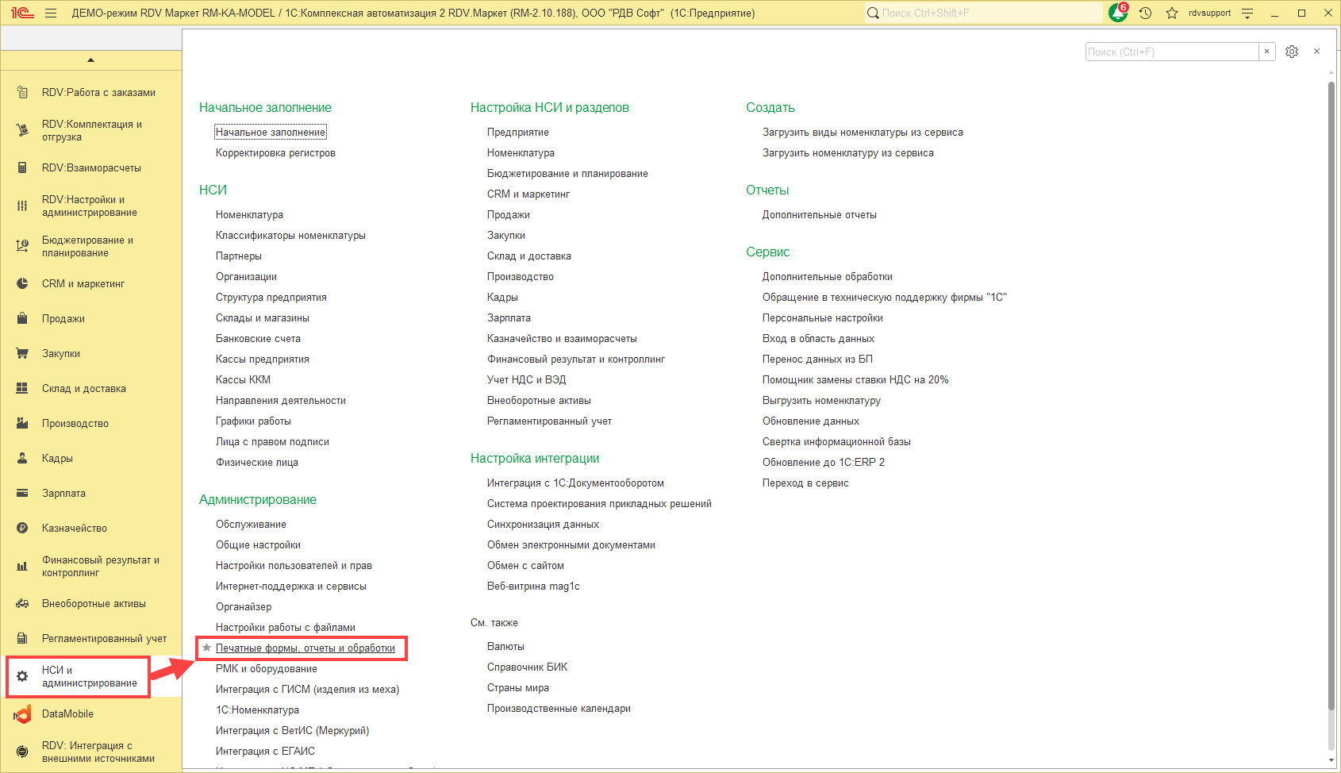Screen dimensions: 1341x773
Task: Open Казначейство и взаиморасчеты settings
Action: point(562,339)
